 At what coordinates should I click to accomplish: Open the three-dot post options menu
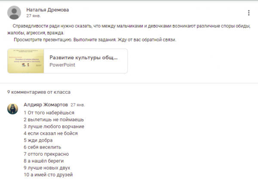point(249,13)
